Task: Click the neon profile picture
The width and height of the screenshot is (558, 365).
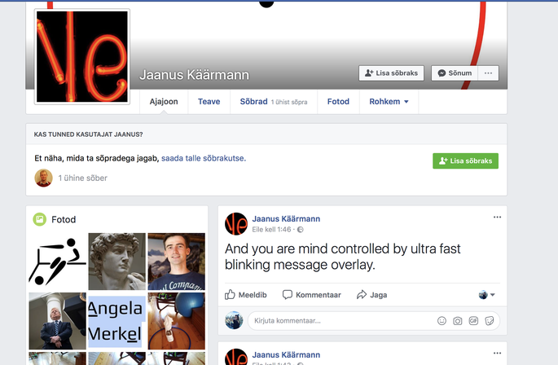Action: coord(82,56)
